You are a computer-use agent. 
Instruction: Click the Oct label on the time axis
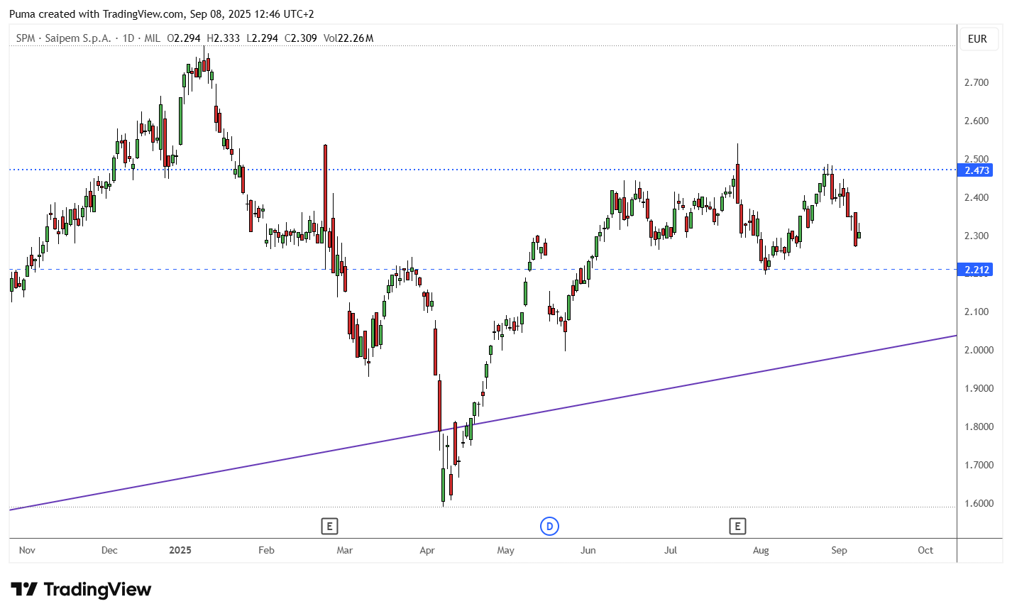[x=925, y=550]
